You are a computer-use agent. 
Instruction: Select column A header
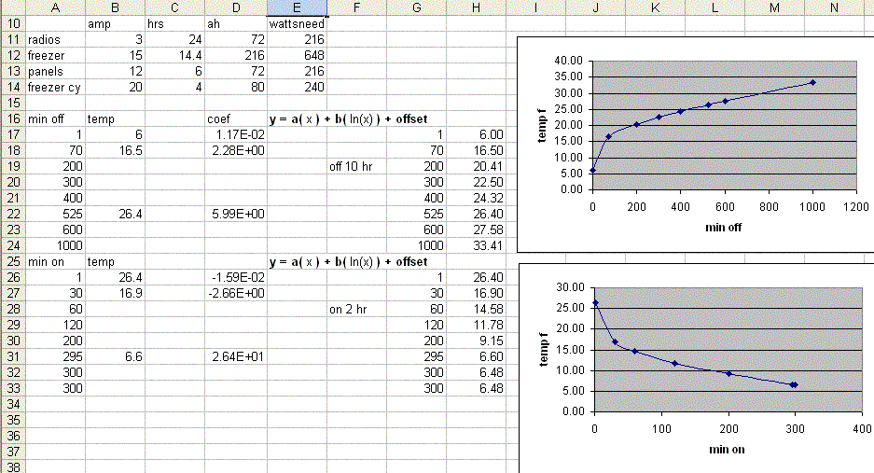[x=56, y=7]
